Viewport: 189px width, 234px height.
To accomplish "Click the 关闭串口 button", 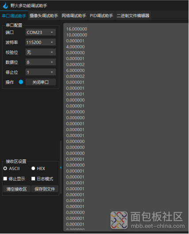I will click(41, 82).
